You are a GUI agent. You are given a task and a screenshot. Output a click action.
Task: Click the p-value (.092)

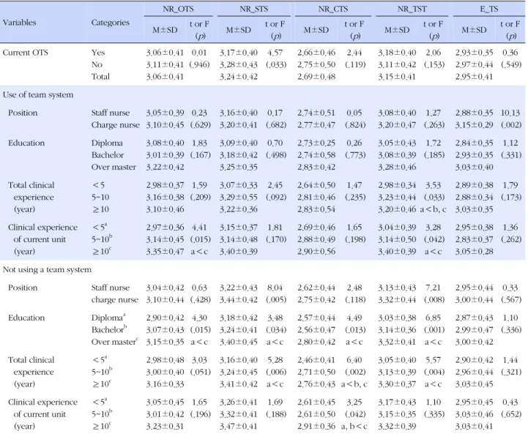point(276,197)
